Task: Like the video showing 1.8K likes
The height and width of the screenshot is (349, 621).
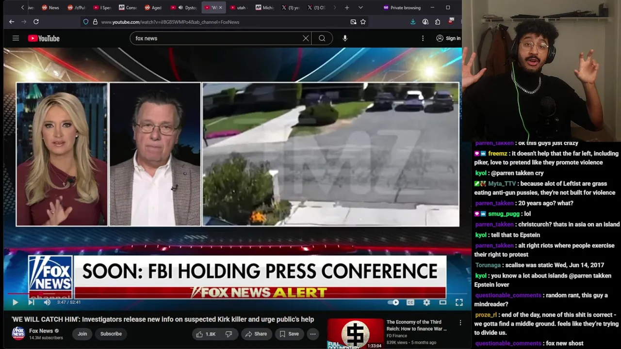Action: pos(206,334)
